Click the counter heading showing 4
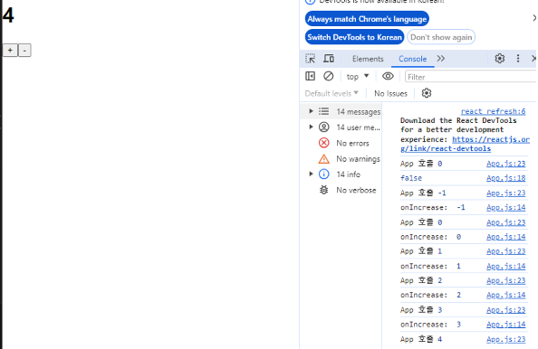538x349 pixels. coord(8,15)
